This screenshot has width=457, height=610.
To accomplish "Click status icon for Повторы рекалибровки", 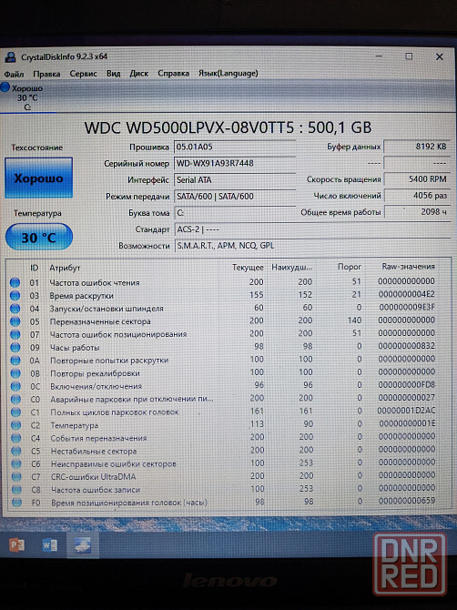I will [x=15, y=373].
